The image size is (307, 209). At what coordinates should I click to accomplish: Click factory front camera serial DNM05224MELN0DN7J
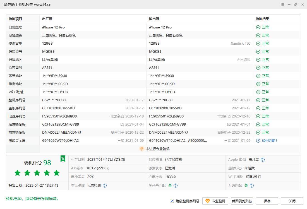pos(61,133)
